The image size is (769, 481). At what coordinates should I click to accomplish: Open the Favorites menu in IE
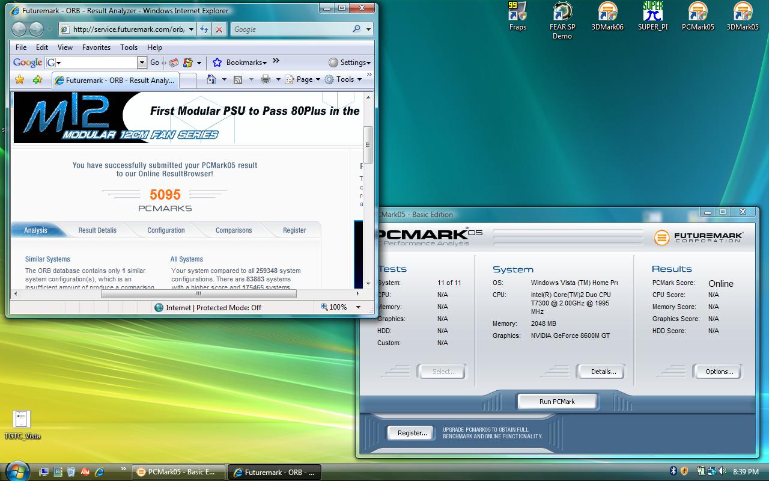pyautogui.click(x=96, y=47)
